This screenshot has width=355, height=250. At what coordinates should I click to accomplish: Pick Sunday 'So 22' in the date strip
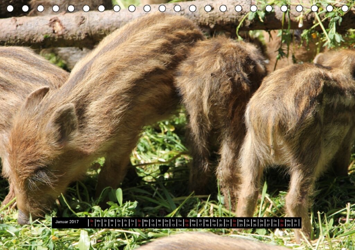coord(234,223)
